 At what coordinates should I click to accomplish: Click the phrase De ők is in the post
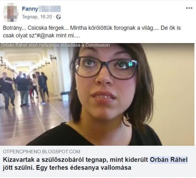171,28
